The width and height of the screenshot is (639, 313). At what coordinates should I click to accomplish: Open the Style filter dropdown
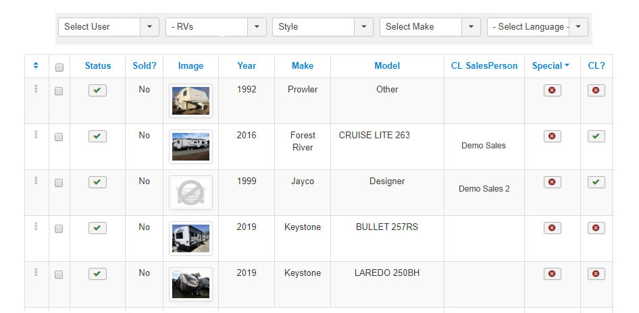pyautogui.click(x=323, y=27)
